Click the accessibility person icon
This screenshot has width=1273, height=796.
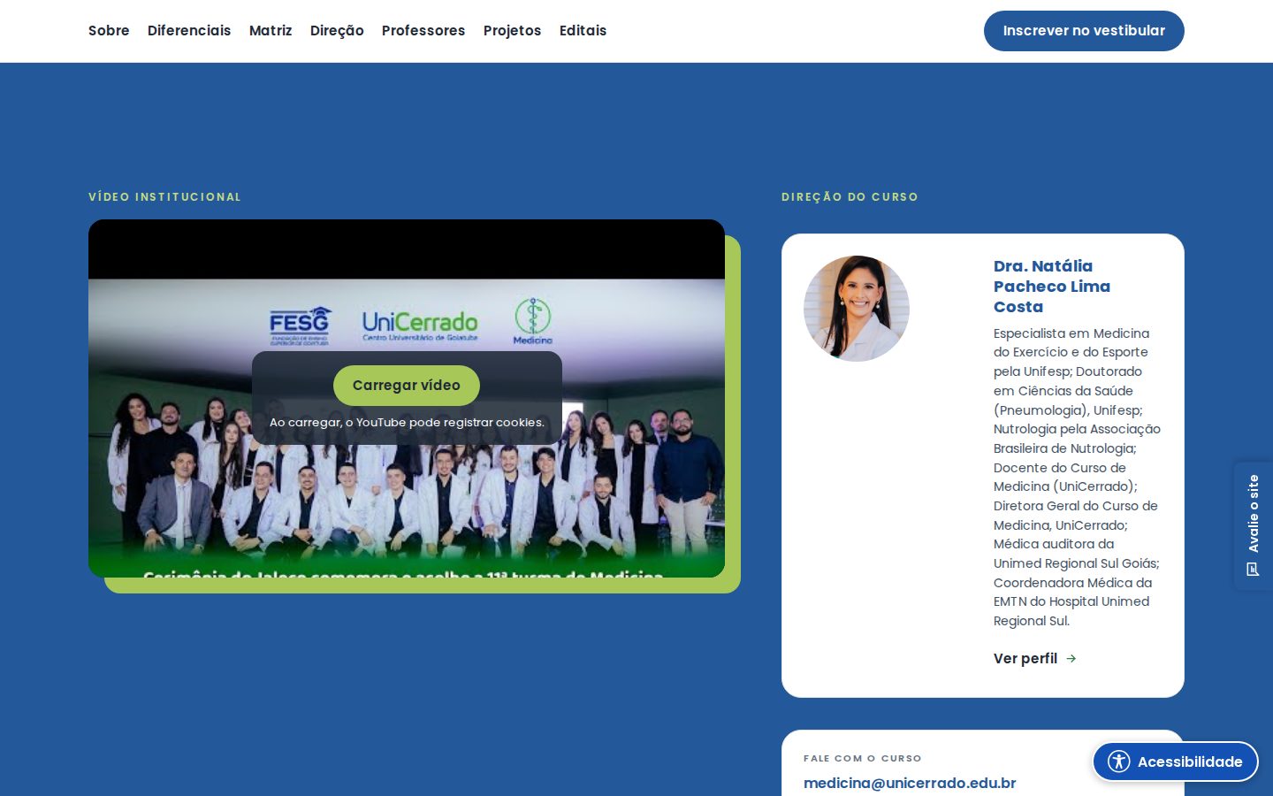pos(1119,762)
